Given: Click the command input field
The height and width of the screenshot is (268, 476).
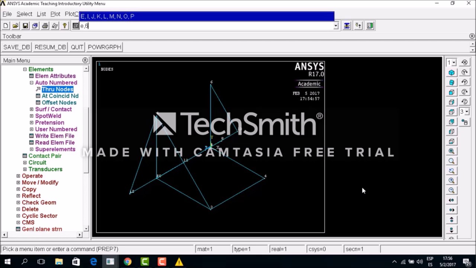Looking at the screenshot, I should coord(206,26).
